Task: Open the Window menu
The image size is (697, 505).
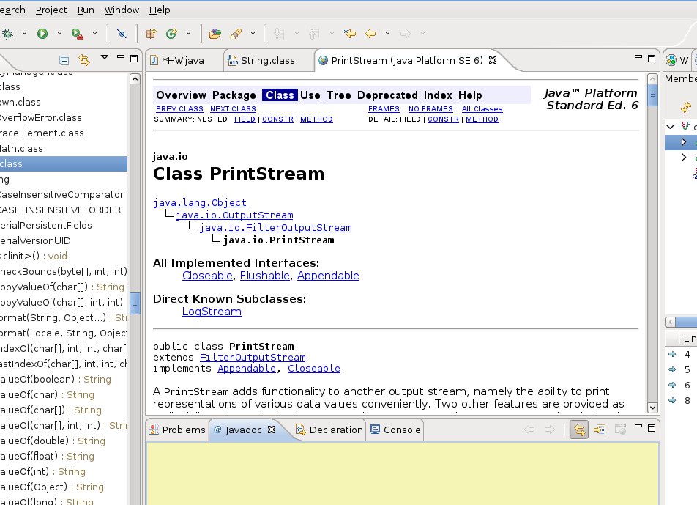Action: click(x=122, y=10)
